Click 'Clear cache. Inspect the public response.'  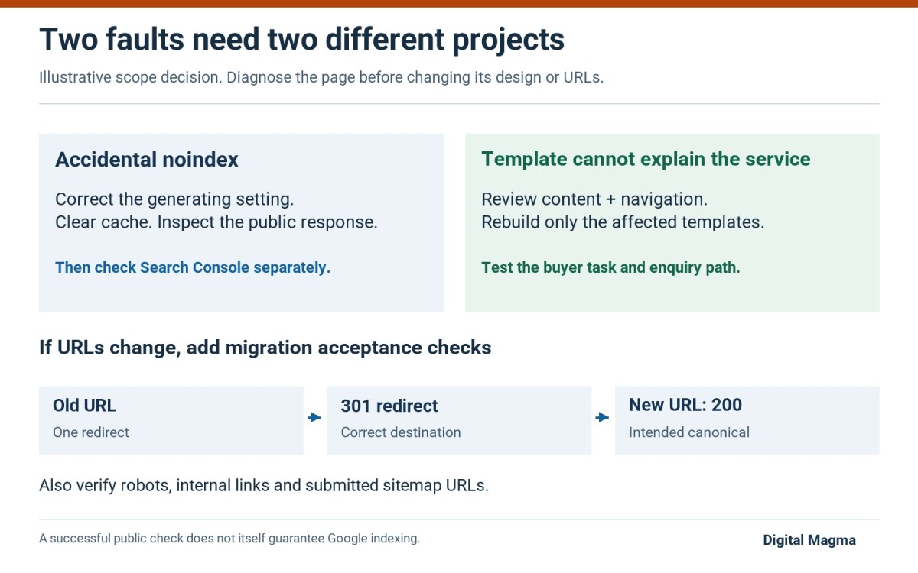pyautogui.click(x=216, y=223)
